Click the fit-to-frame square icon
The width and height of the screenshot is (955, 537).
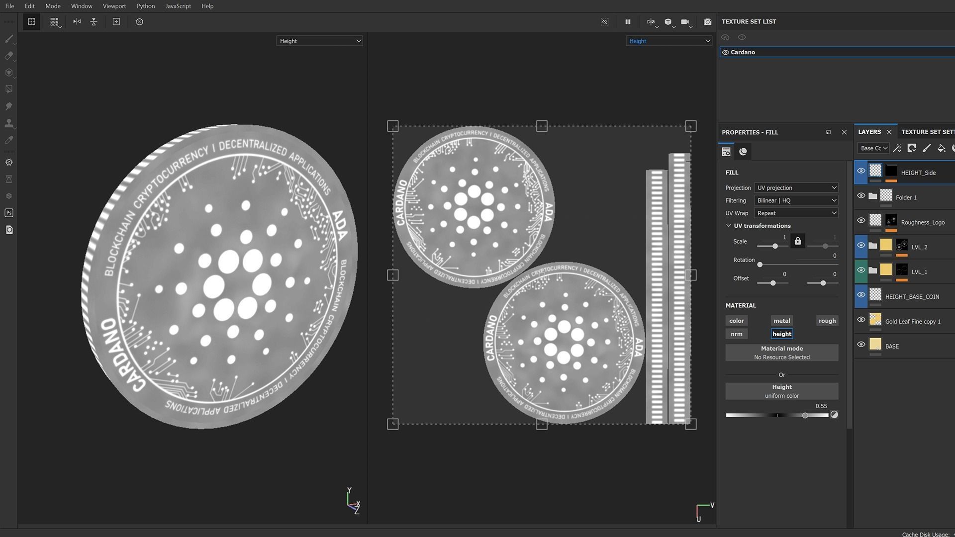pos(116,22)
